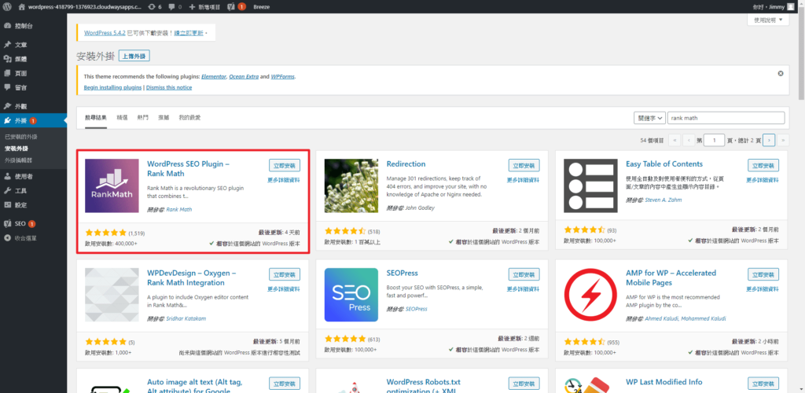Switch to the 熱門 tab
Viewport: 805px width, 393px height.
point(143,117)
